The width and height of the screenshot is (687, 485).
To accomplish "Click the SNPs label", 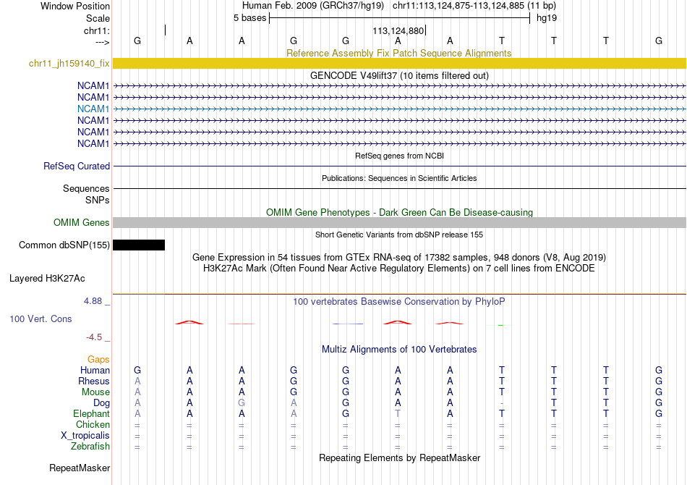I will pyautogui.click(x=98, y=200).
